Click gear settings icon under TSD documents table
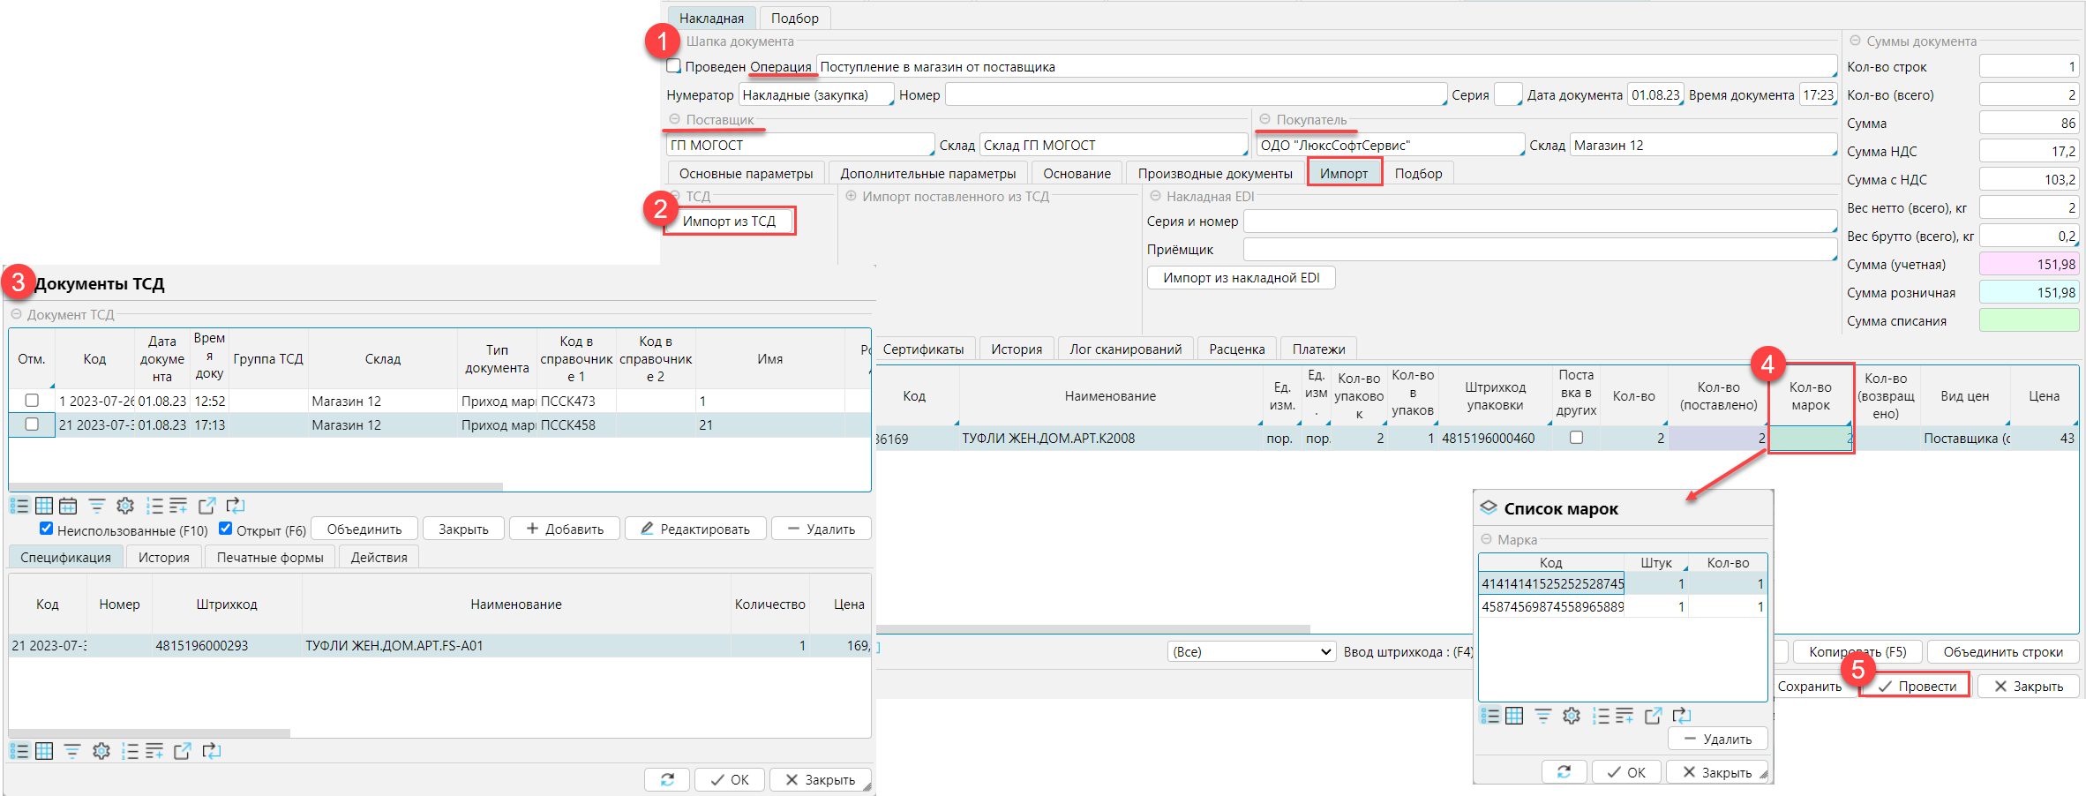 (125, 506)
